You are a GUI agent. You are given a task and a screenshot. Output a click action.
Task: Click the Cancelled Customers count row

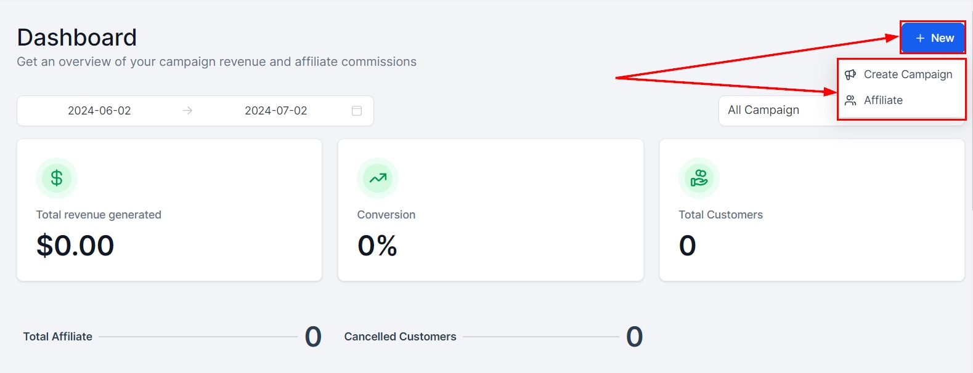click(x=493, y=337)
